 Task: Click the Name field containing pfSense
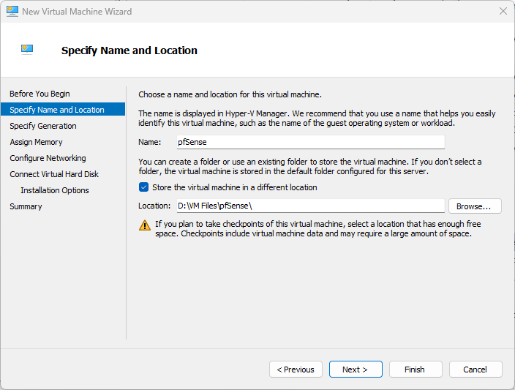309,142
